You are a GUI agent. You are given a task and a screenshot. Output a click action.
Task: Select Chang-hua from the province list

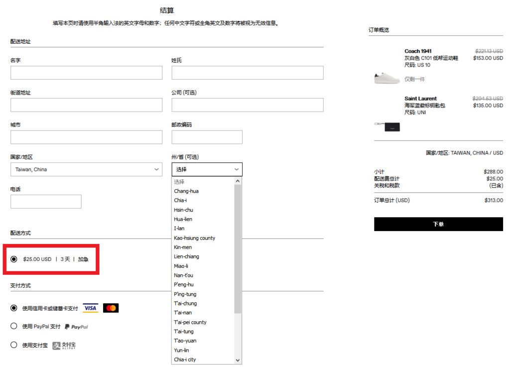tap(203, 191)
